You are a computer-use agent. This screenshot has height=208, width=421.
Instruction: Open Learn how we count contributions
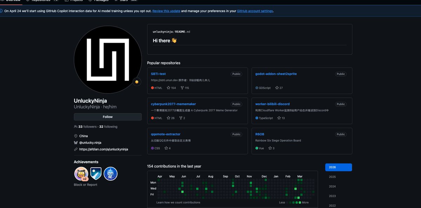[x=178, y=202]
